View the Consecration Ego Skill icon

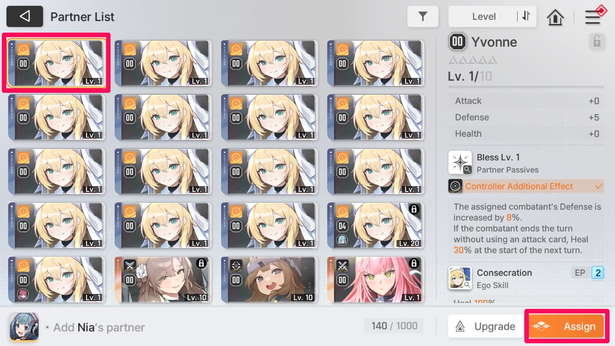point(460,278)
